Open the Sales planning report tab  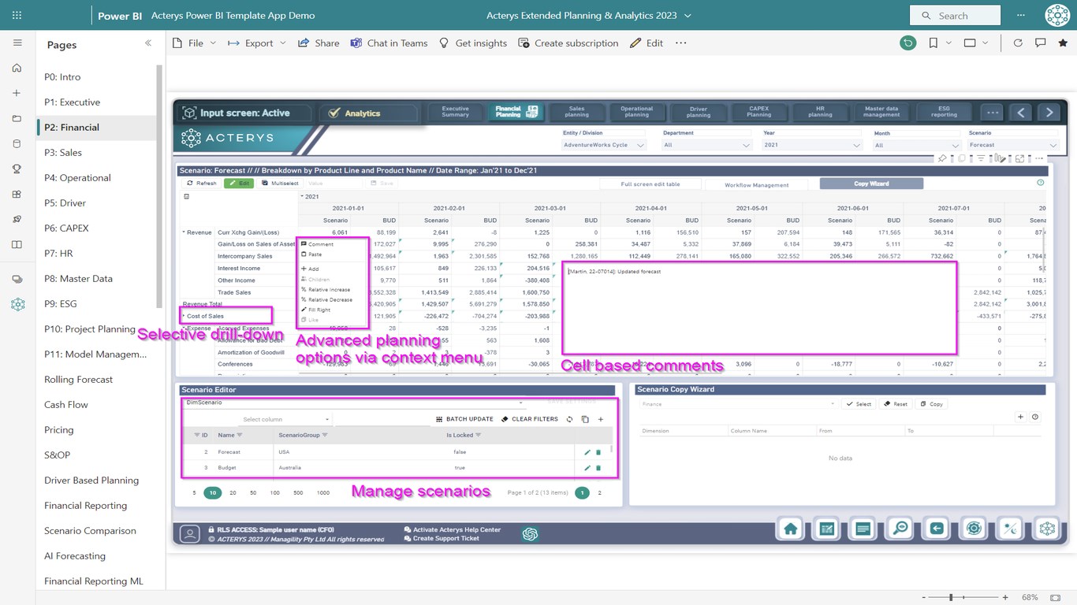click(577, 112)
